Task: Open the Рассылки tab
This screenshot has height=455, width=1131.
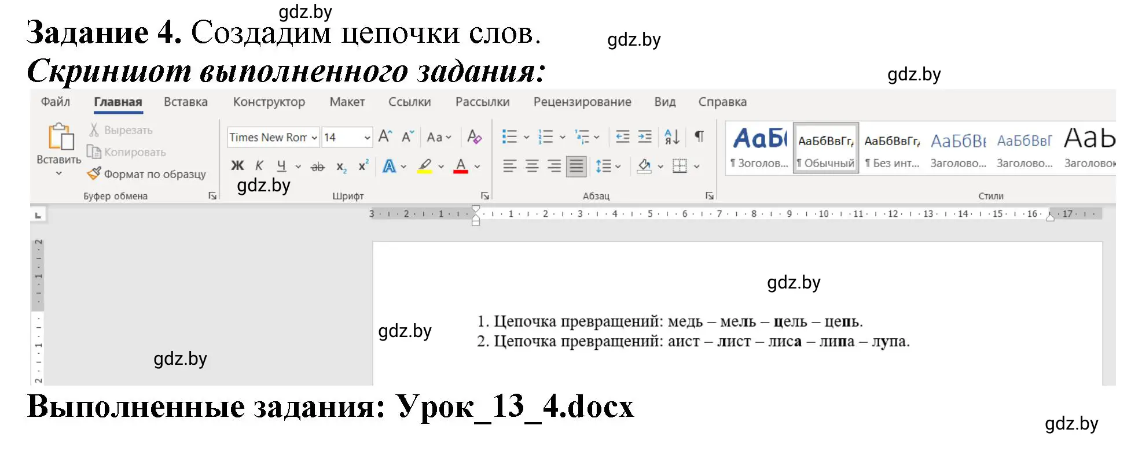Action: pyautogui.click(x=483, y=102)
